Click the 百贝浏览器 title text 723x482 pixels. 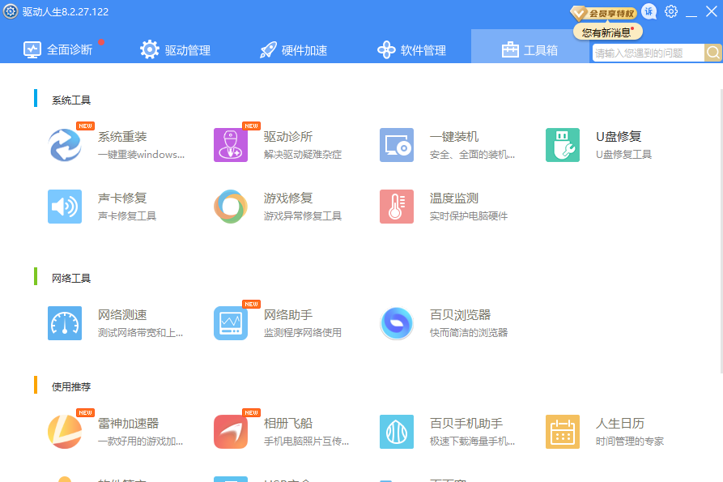pyautogui.click(x=460, y=314)
